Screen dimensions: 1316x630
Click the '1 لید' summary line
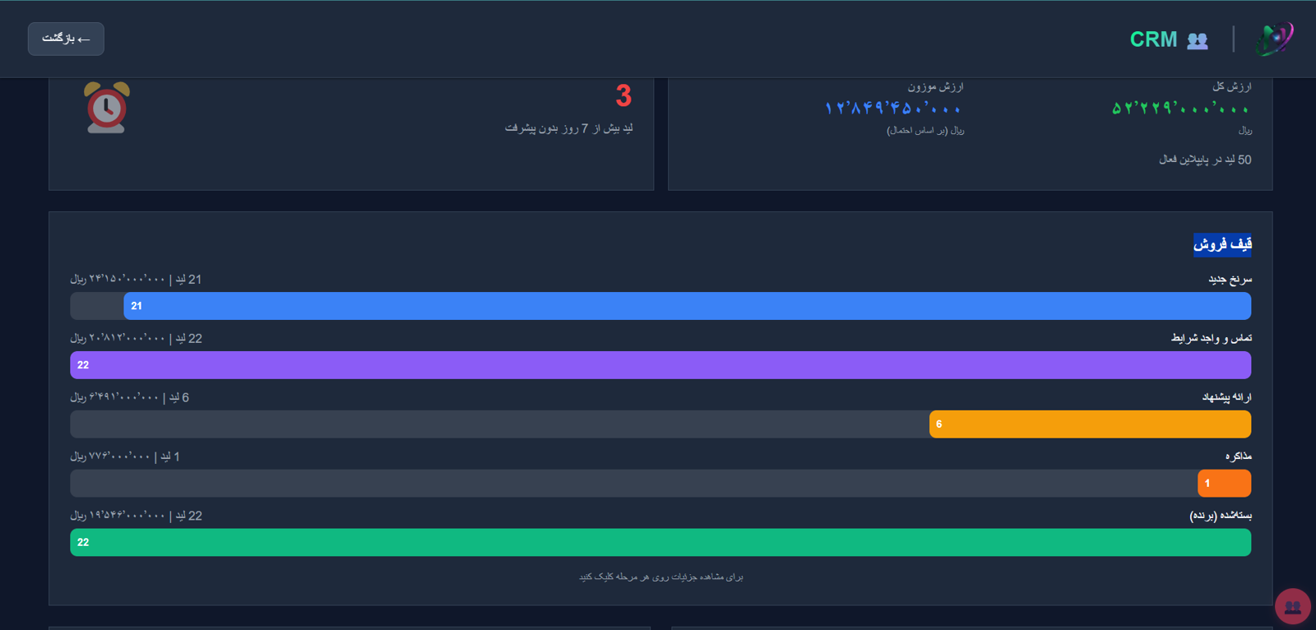click(x=125, y=457)
